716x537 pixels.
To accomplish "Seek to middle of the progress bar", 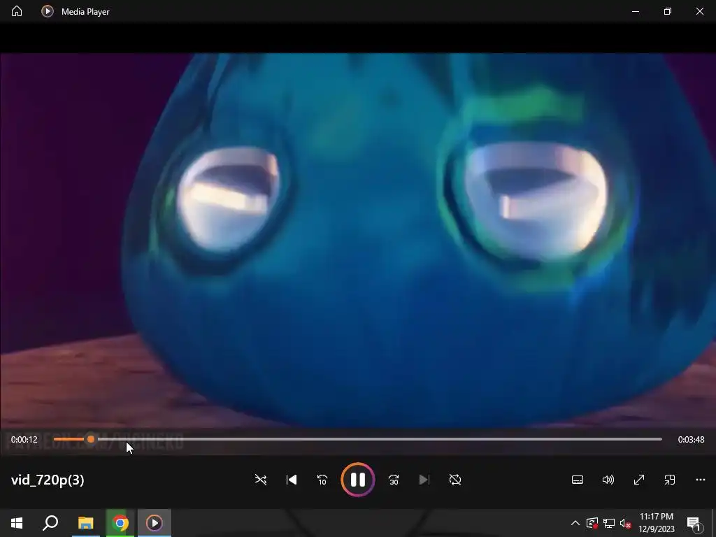I will click(x=357, y=439).
